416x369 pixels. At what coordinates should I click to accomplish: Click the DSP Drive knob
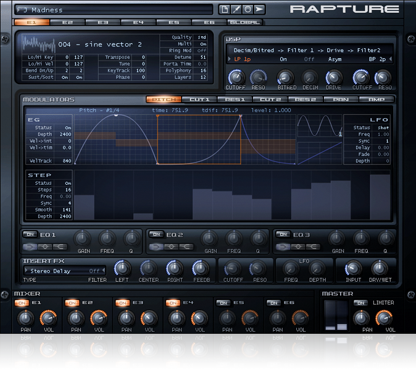click(334, 77)
